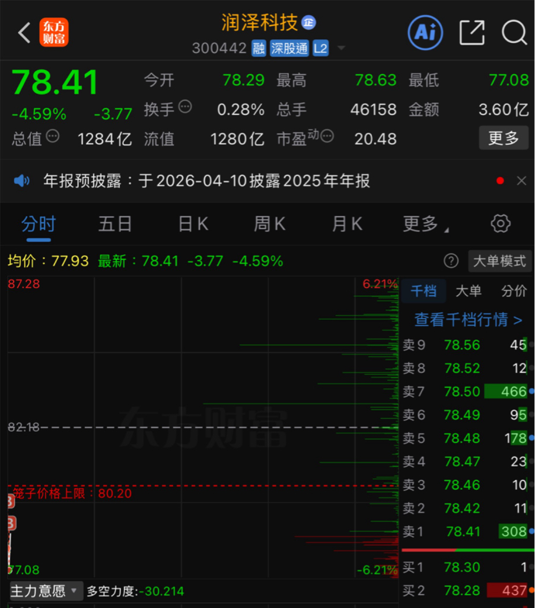Tap the 深股通 tag

click(289, 49)
